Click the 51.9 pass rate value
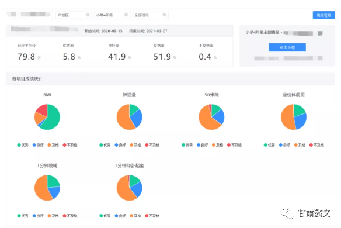341x228 pixels. click(x=162, y=57)
